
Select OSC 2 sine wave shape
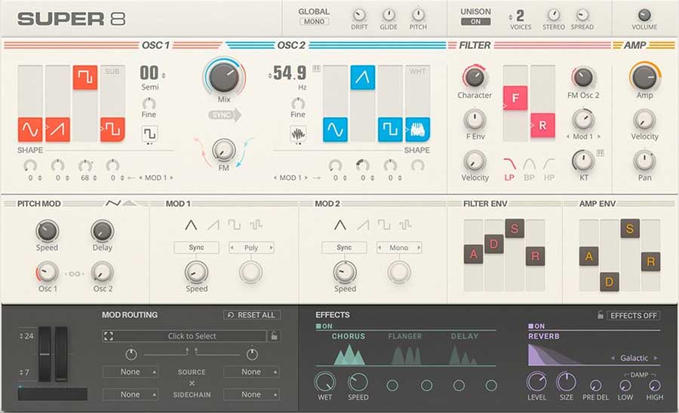coord(335,130)
